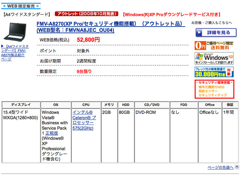
Task: Open the FMV-A8270製品紹介ページ link
Action: tap(15, 53)
